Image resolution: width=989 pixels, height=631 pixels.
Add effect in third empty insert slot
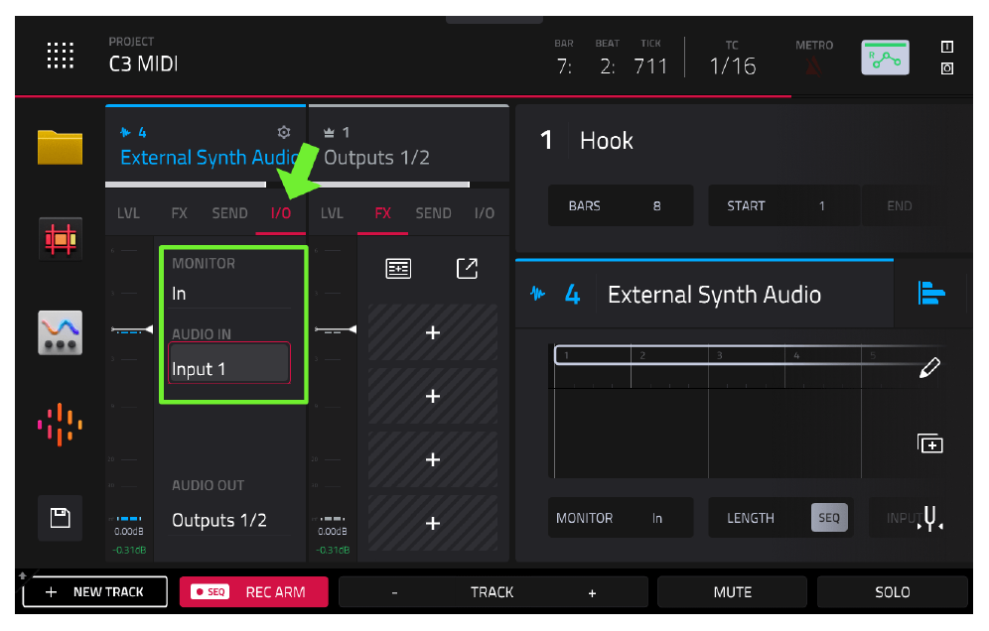tap(433, 459)
